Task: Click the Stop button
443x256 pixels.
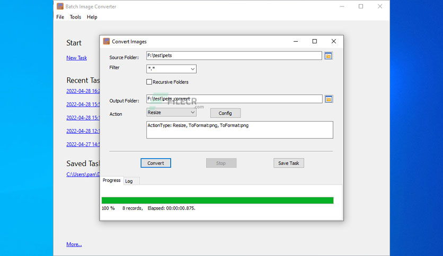Action: tap(221, 163)
